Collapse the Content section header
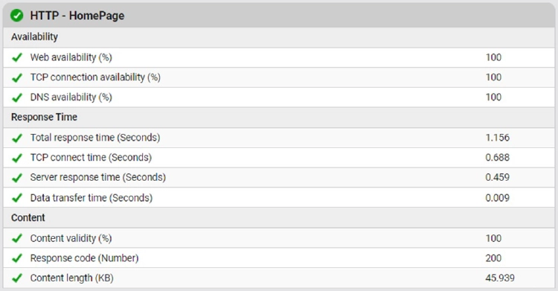This screenshot has height=291, width=558. click(279, 218)
